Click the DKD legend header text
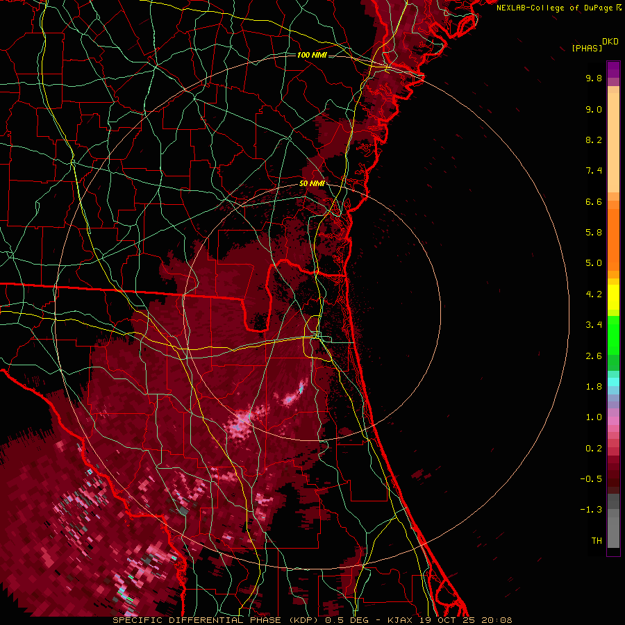 coord(610,42)
